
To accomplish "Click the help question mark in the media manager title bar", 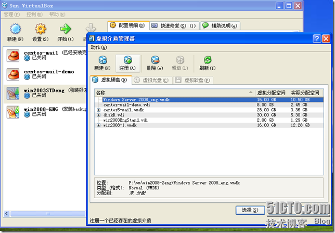I will click(317, 38).
